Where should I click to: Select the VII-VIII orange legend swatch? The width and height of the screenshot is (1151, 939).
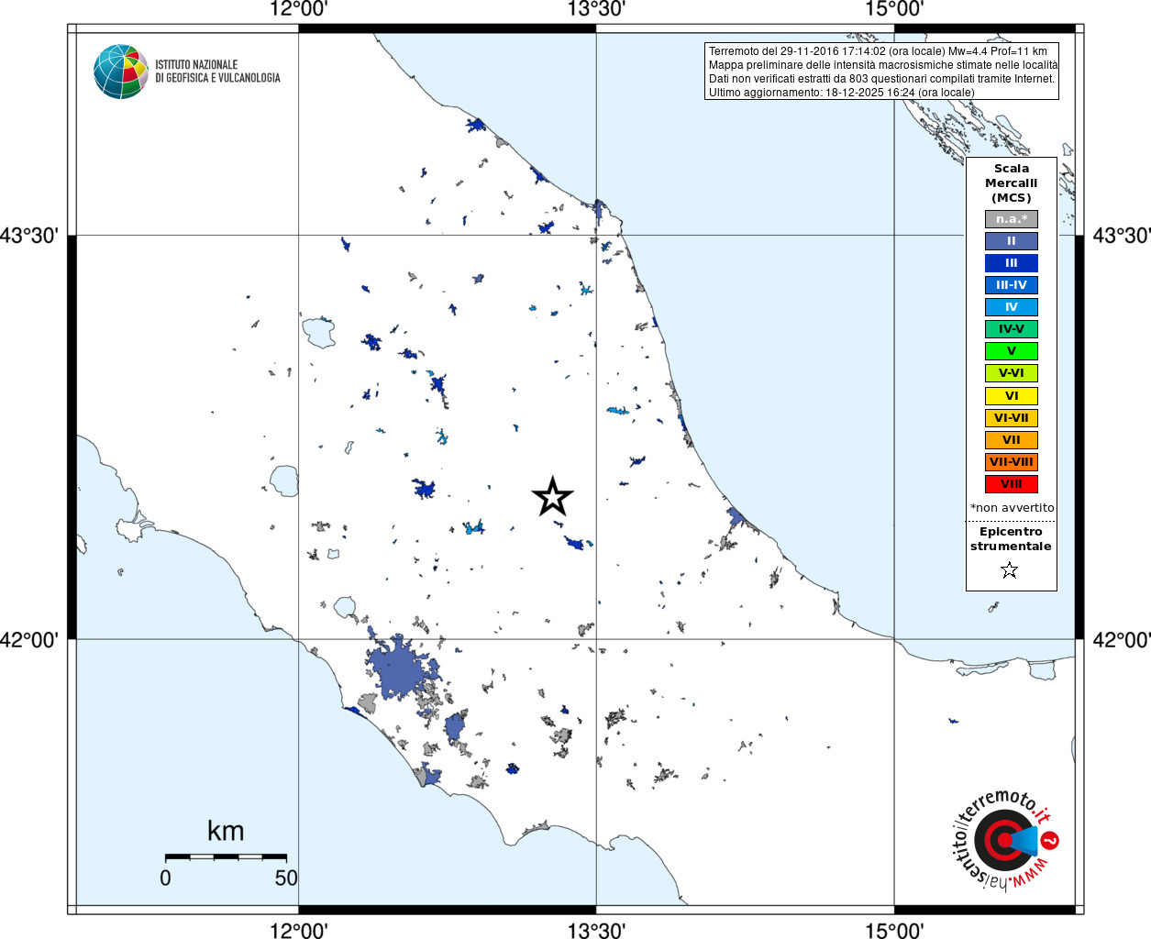pyautogui.click(x=1012, y=462)
